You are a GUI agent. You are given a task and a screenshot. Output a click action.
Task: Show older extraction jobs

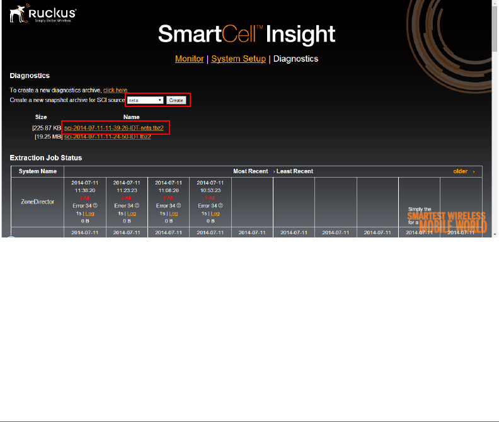pos(464,171)
